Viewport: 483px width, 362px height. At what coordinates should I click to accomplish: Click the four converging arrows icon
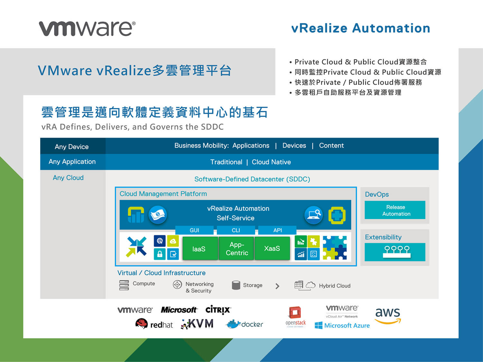point(136,247)
